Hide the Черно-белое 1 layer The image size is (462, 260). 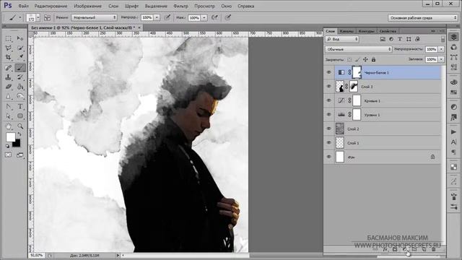[329, 72]
